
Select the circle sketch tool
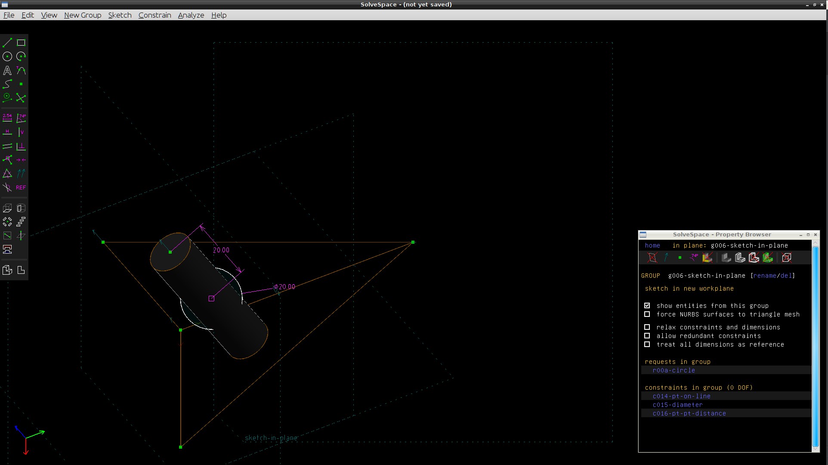click(7, 56)
